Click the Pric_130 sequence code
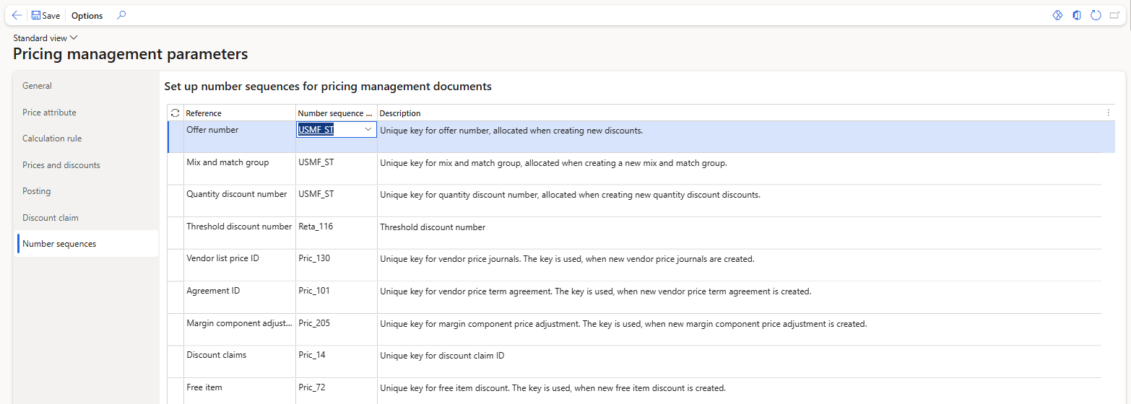Viewport: 1131px width, 404px height. click(314, 258)
